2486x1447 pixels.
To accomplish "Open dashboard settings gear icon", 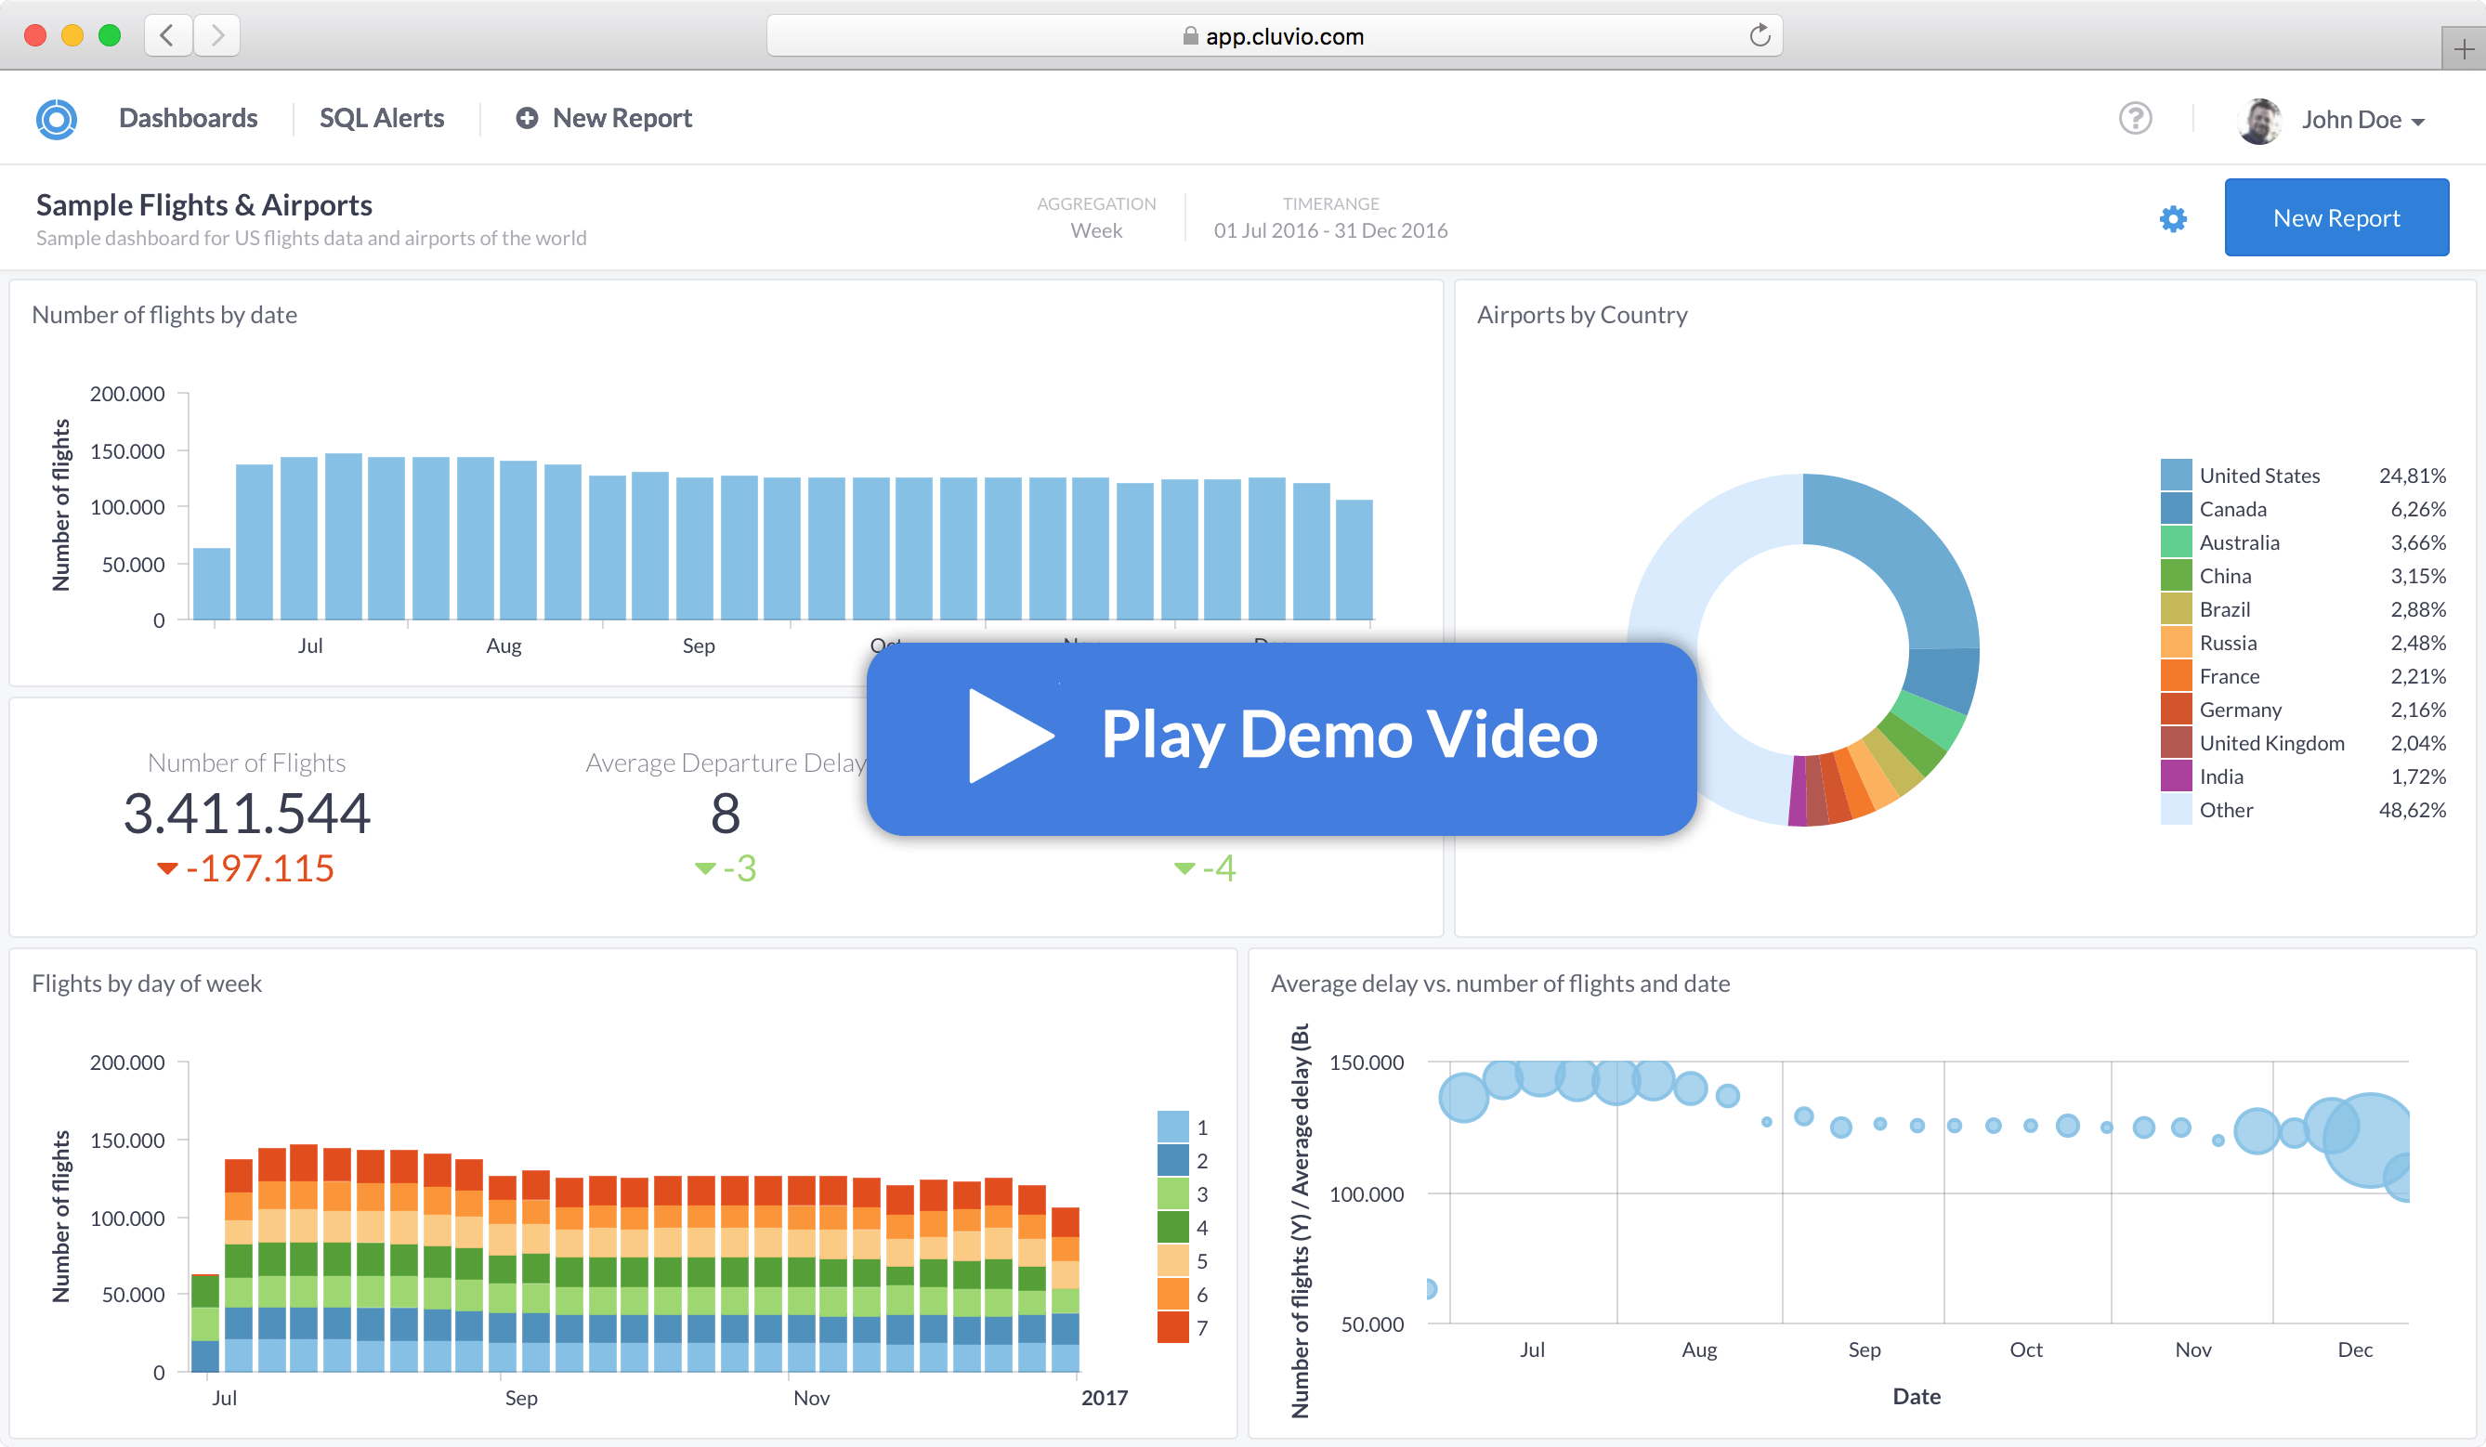I will [2172, 219].
